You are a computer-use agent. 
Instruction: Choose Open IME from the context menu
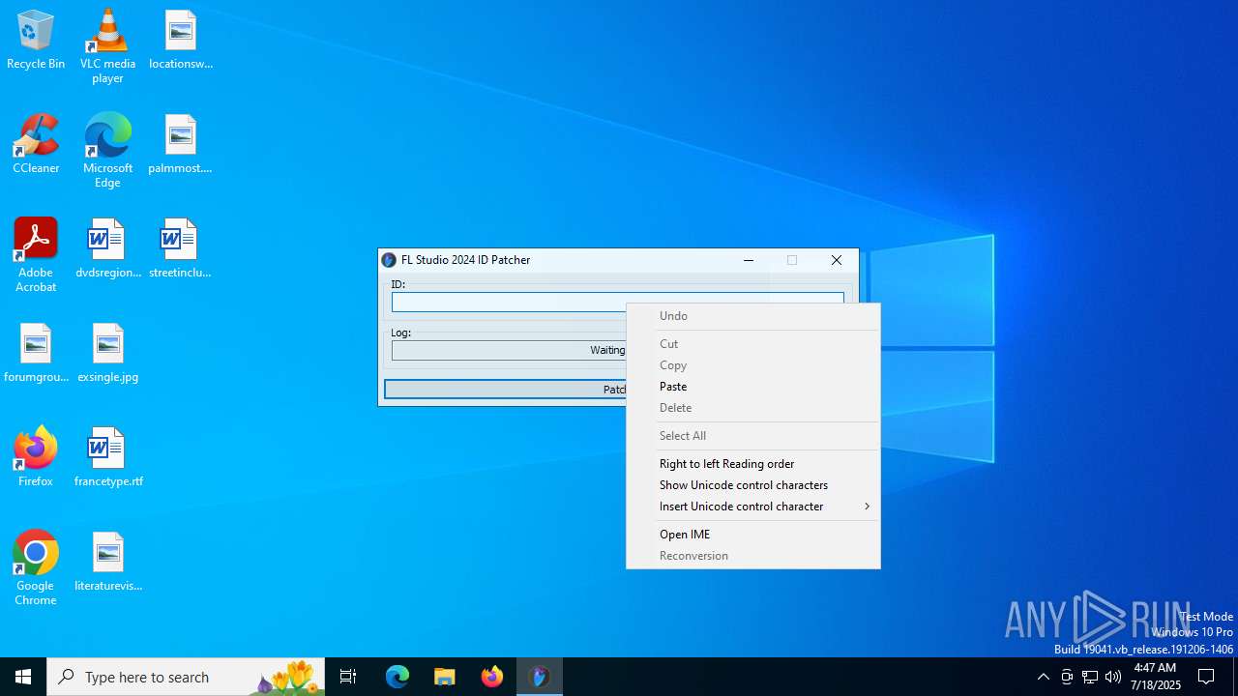pyautogui.click(x=753, y=535)
